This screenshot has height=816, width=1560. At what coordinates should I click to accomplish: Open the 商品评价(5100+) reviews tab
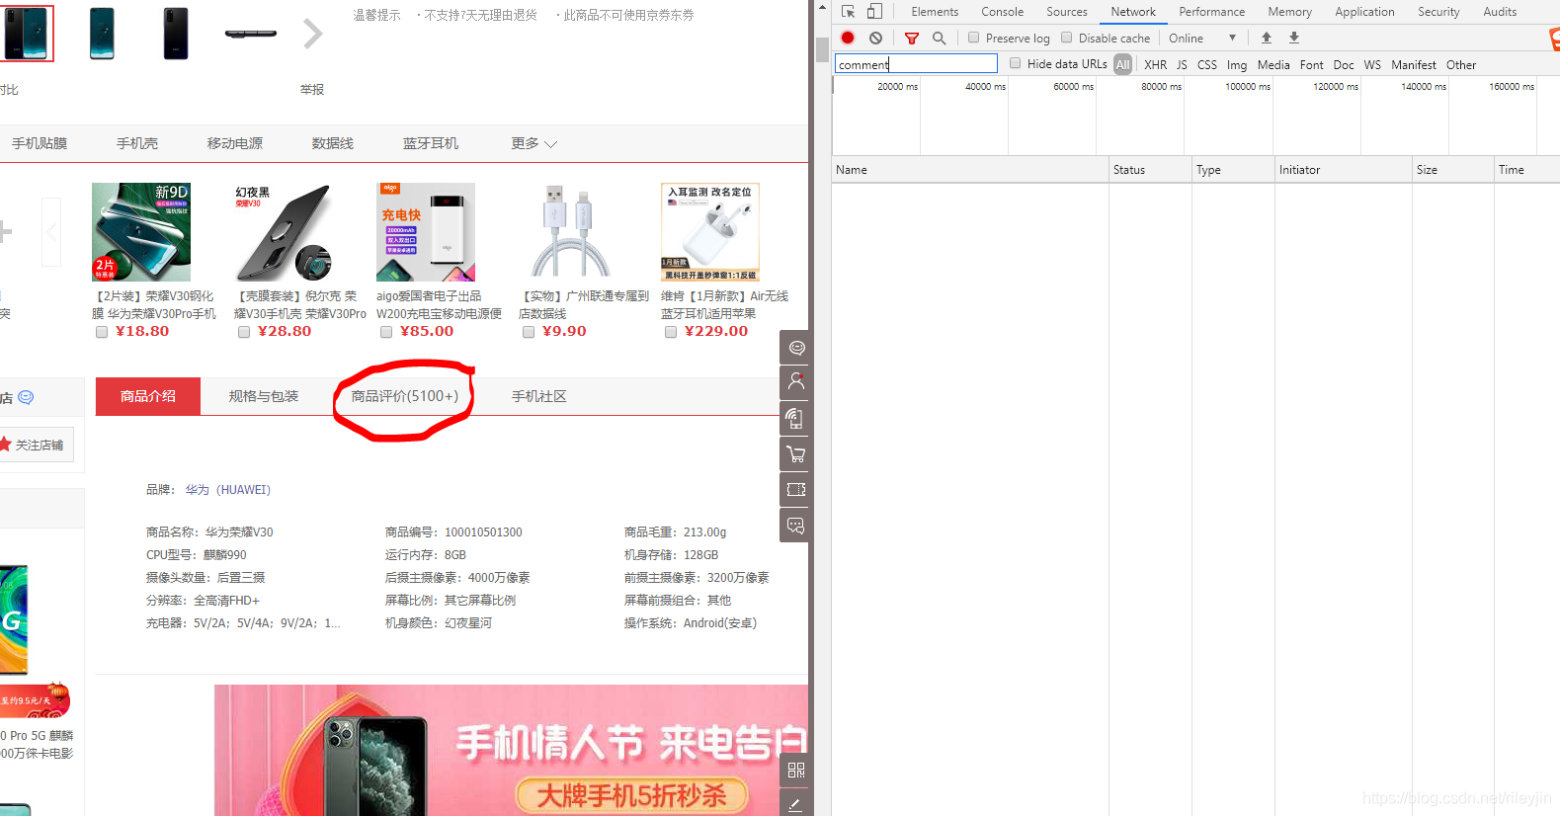(x=405, y=396)
